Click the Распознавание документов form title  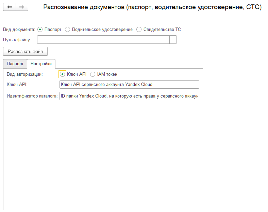(x=152, y=7)
